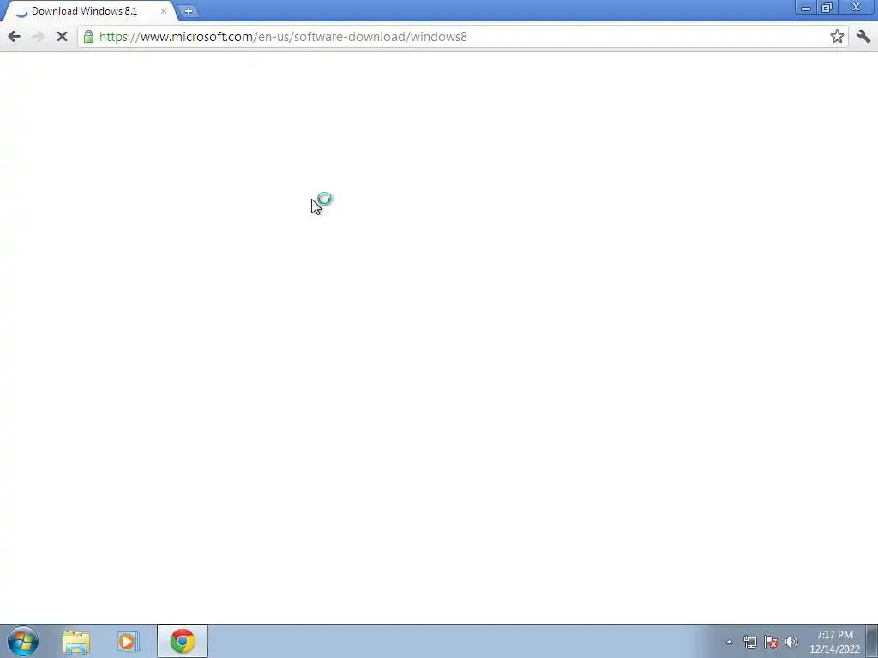
Task: Open Windows Explorer from taskbar
Action: [76, 641]
